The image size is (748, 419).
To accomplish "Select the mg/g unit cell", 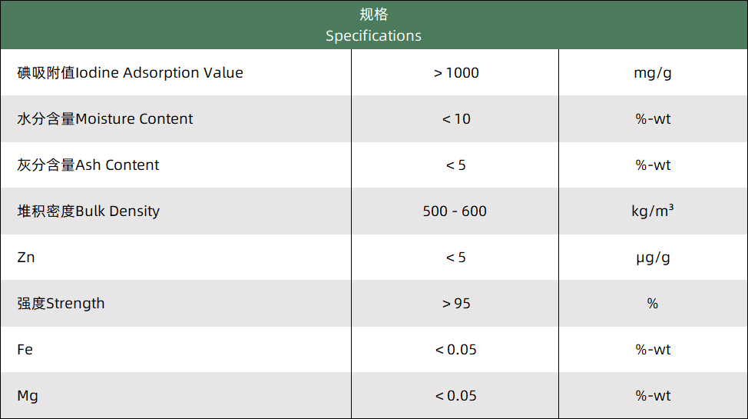I will click(x=653, y=73).
